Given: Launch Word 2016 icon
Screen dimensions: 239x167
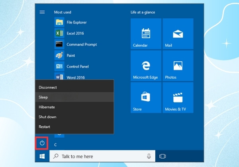Looking at the screenshot, I should click(x=59, y=76).
